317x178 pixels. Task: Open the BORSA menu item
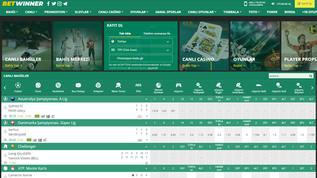289,12
